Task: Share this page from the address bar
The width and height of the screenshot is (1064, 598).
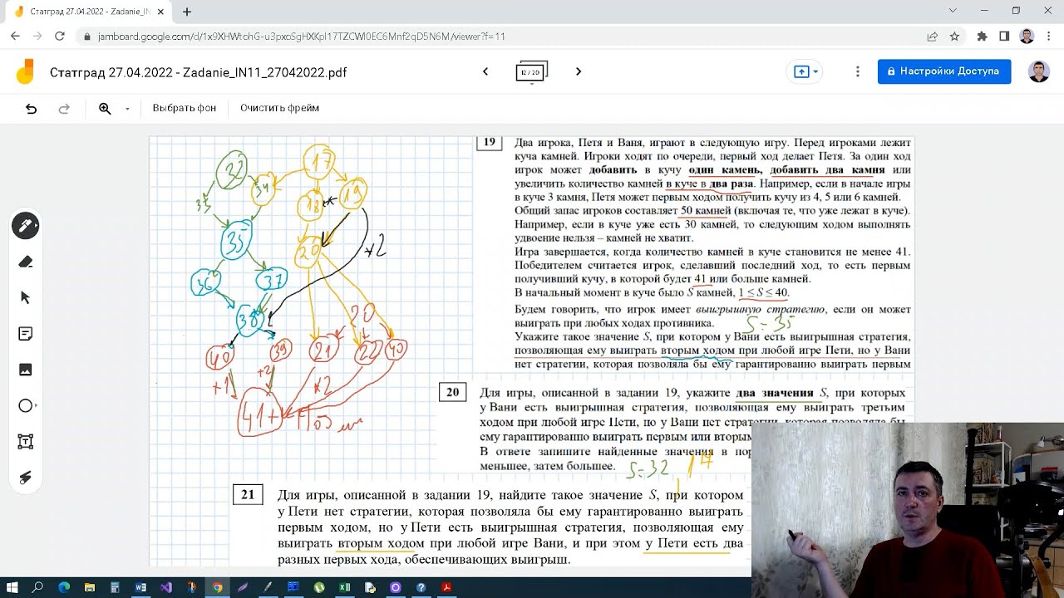Action: pyautogui.click(x=933, y=37)
